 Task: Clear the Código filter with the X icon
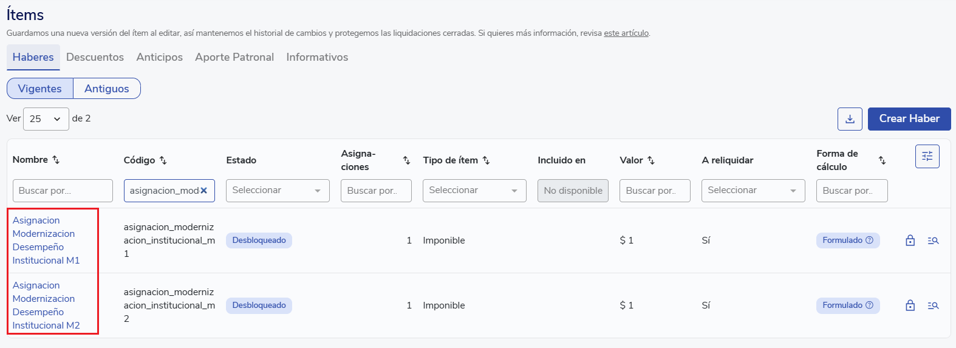pos(204,191)
